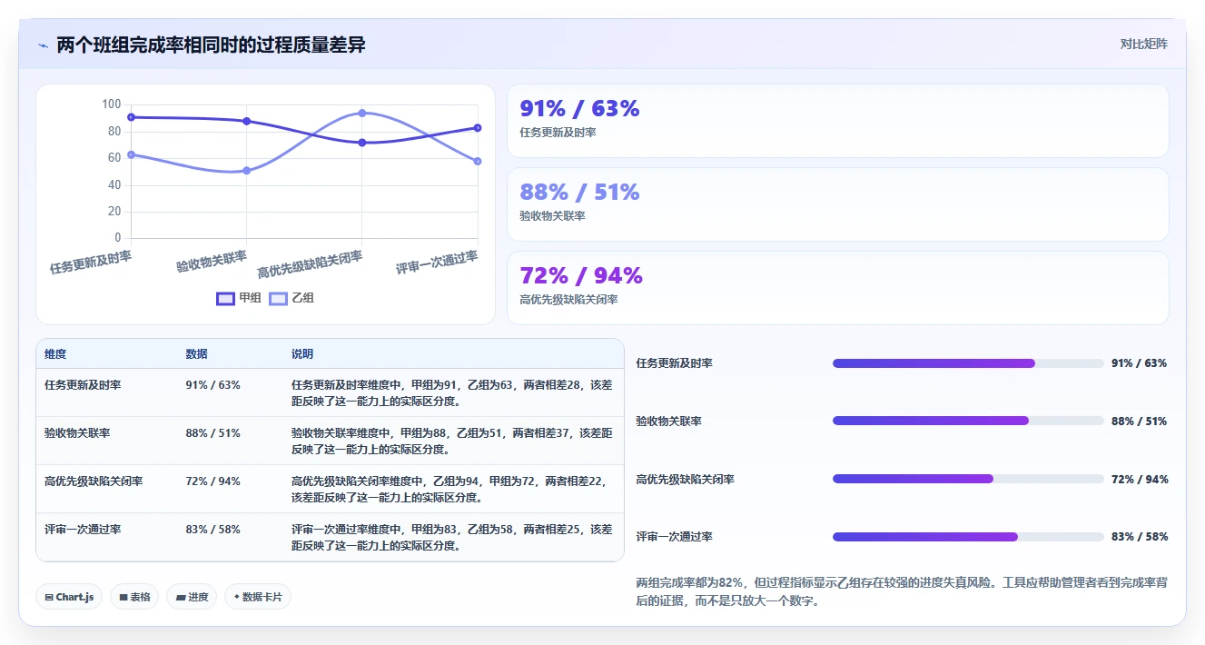Click the small icon before the page title
Screen dimensions: 1205x645
click(x=44, y=45)
